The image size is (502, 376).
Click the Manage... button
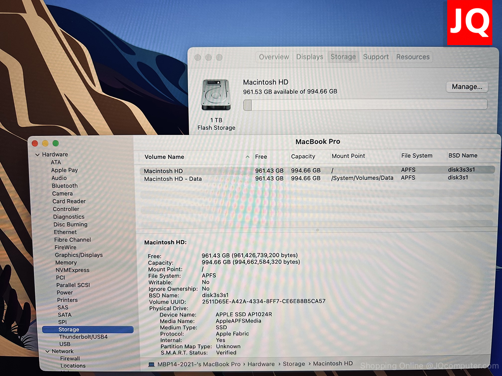467,87
